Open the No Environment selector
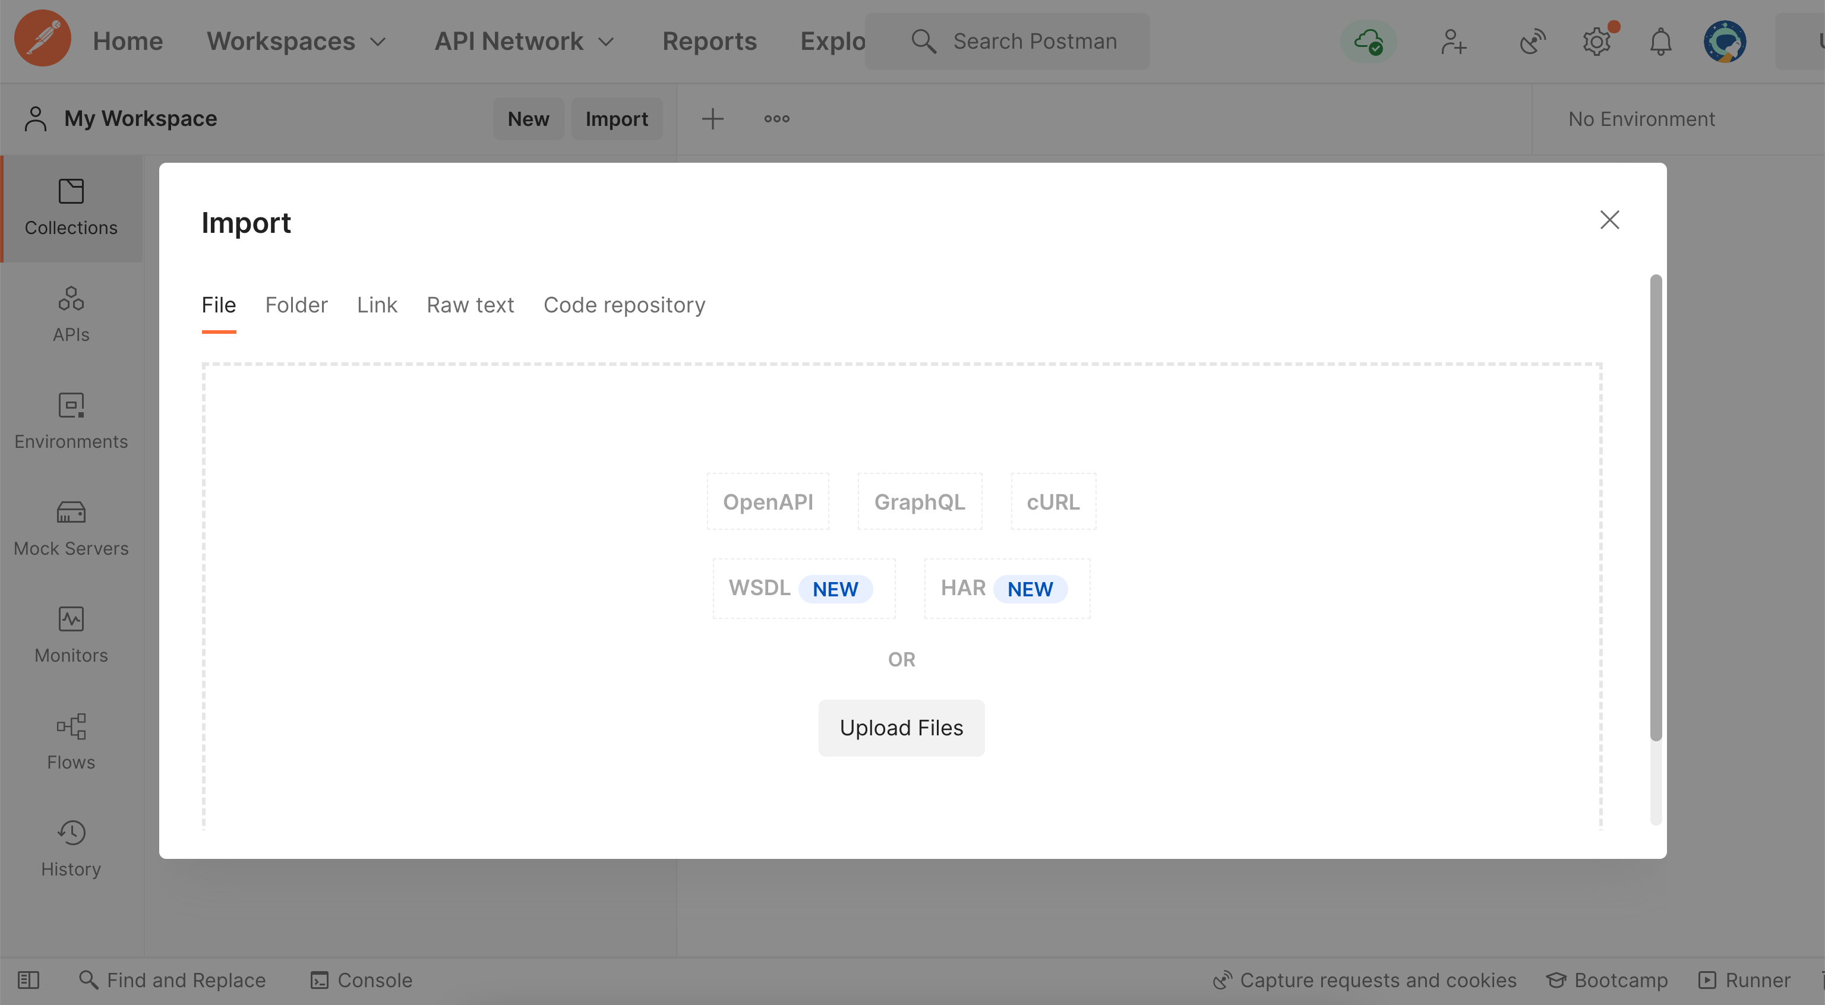The width and height of the screenshot is (1825, 1005). (1641, 119)
